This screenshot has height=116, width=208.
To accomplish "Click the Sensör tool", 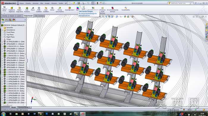I will [x=52, y=9].
